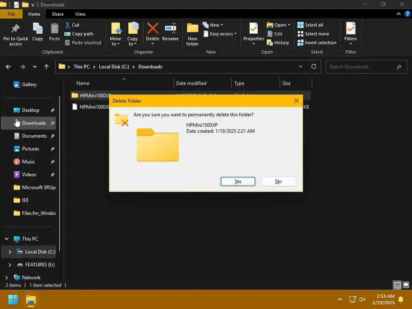Expand the Network tree node

[x=6, y=278]
